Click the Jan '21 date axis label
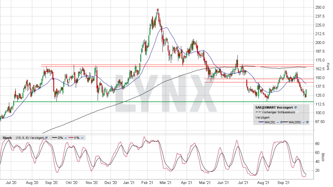Image resolution: width=333 pixels, height=187 pixels. coord(129,182)
